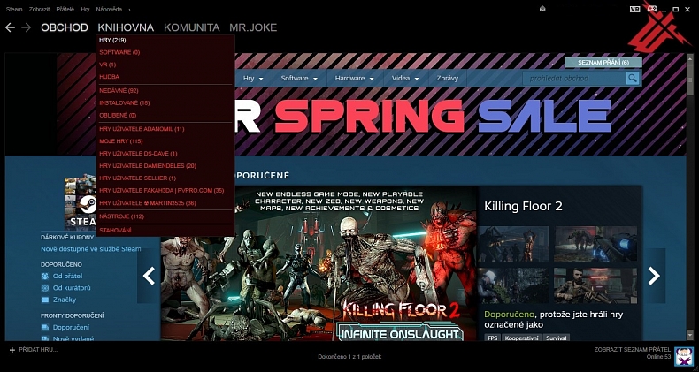Screen dimensions: 699x372
Task: Click the Od kurátorů icon
Action: tap(44, 288)
